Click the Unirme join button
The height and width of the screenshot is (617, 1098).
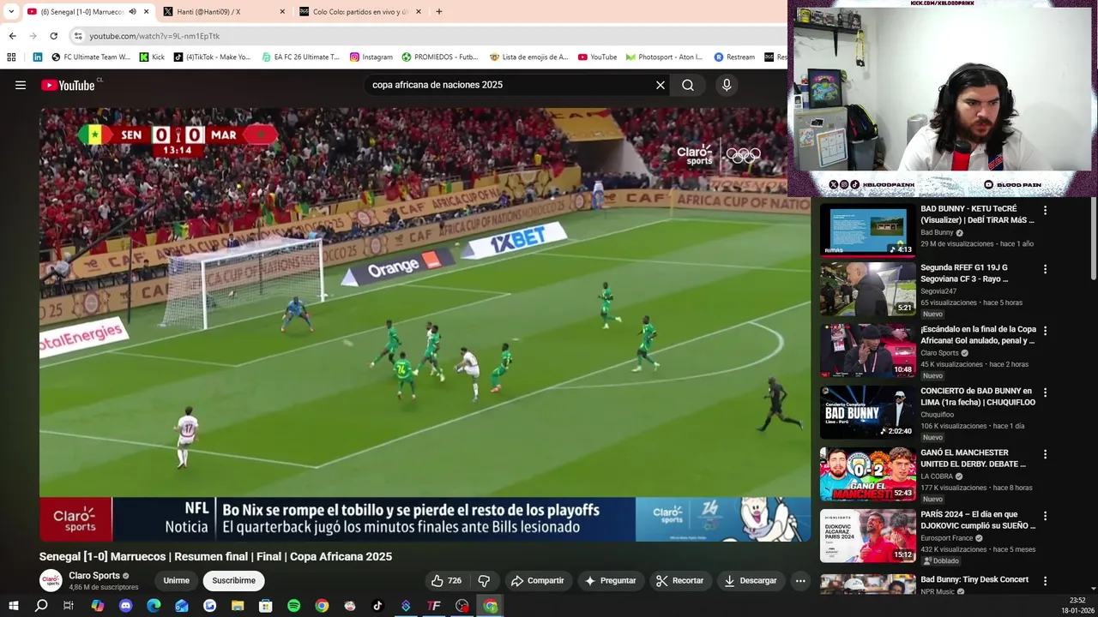point(176,580)
